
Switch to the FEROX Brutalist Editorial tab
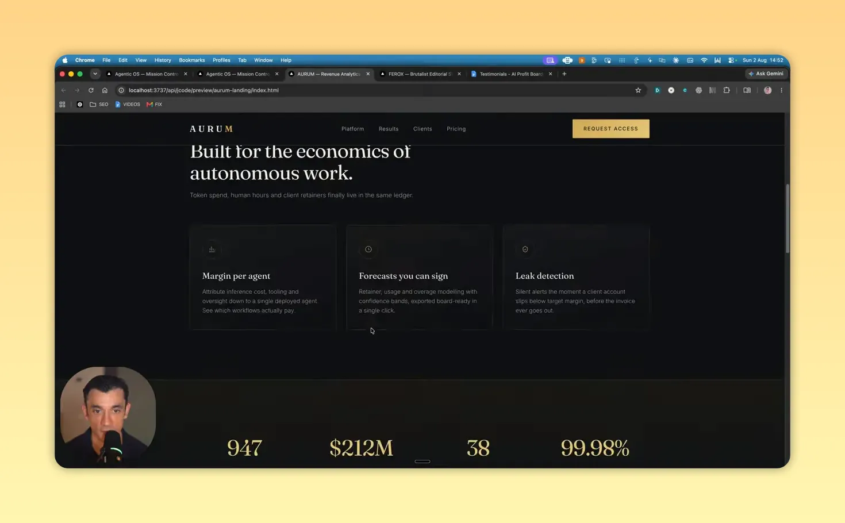pyautogui.click(x=420, y=74)
